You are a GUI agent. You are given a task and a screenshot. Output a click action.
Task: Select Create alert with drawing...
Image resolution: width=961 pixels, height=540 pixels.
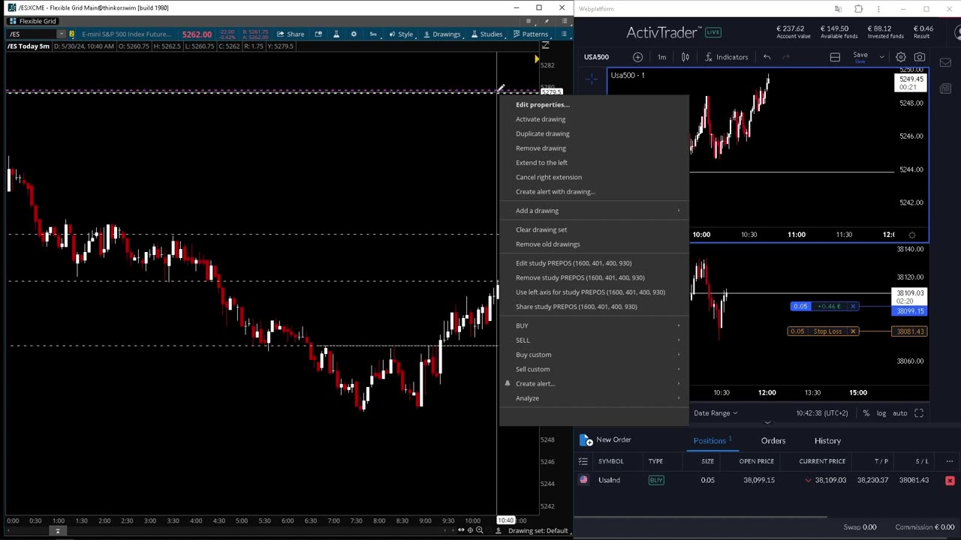coord(555,191)
